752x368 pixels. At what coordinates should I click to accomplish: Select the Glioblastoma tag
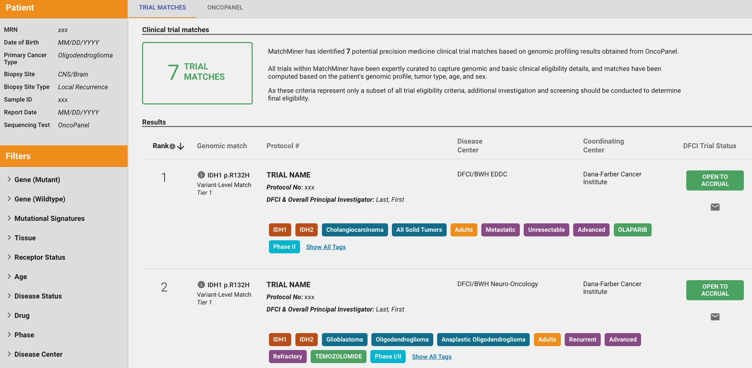pyautogui.click(x=345, y=340)
